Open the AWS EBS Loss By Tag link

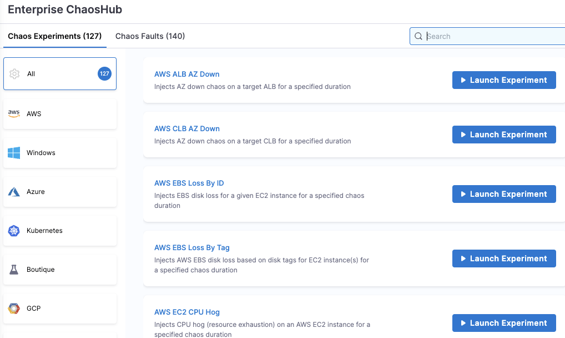(x=191, y=247)
